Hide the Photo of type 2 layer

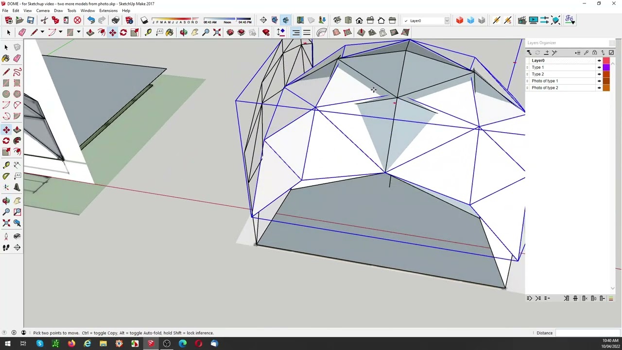point(599,88)
